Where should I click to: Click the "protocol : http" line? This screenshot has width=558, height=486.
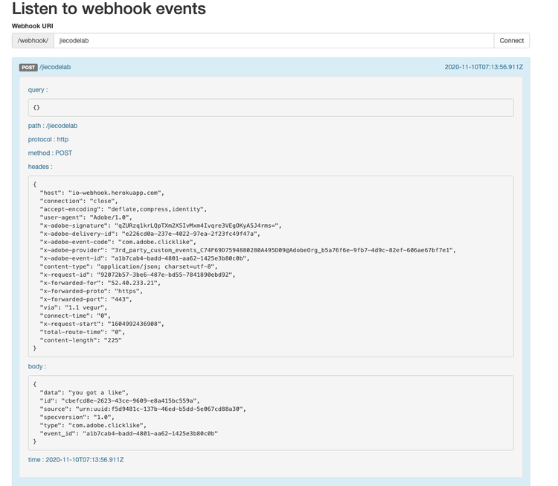pos(48,139)
